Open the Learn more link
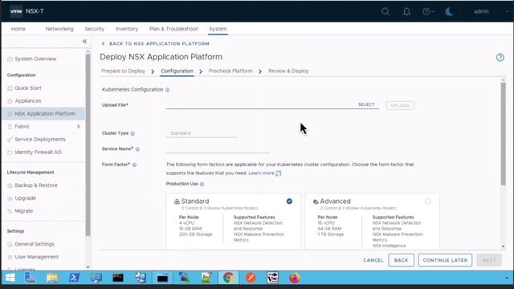 point(264,173)
